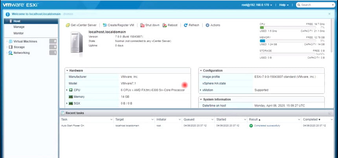Expand the Storage tree node

tap(7, 47)
